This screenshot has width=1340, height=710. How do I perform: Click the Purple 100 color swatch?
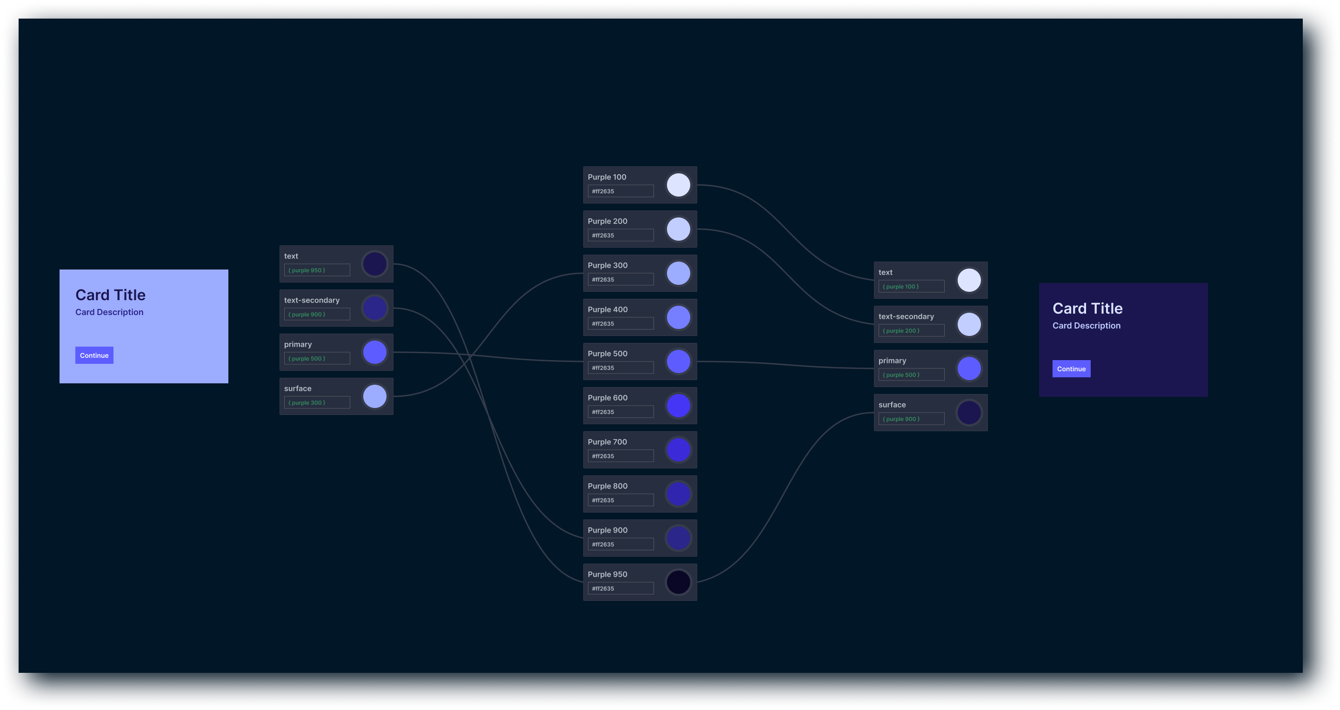pos(678,185)
